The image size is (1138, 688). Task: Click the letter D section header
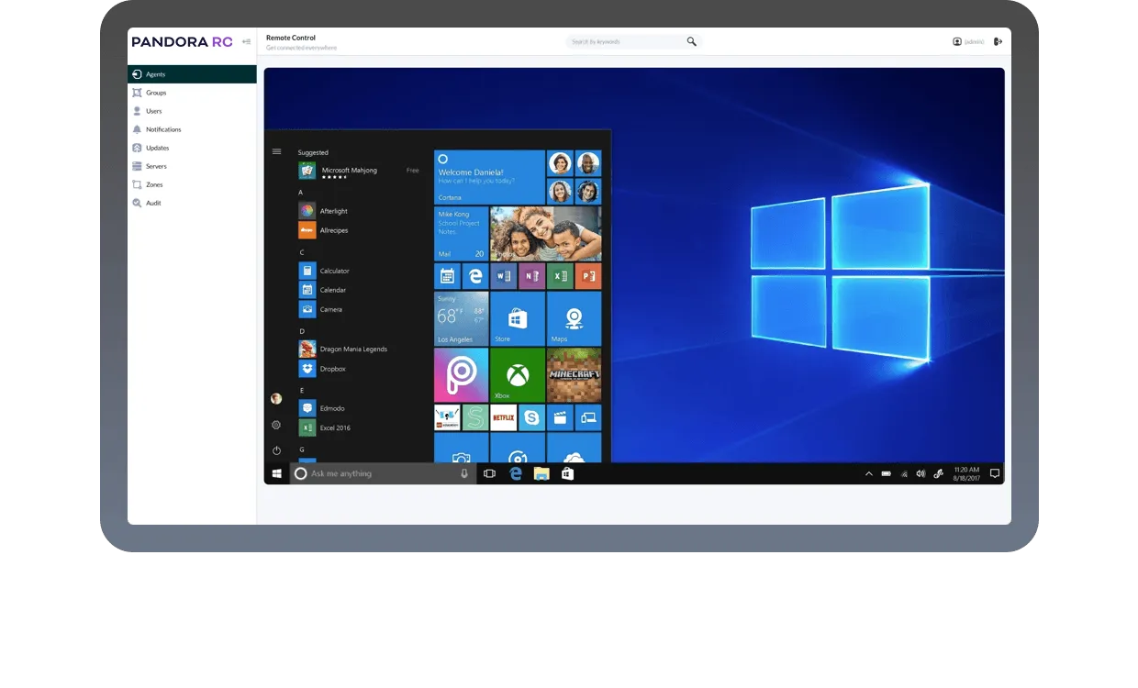click(x=302, y=331)
